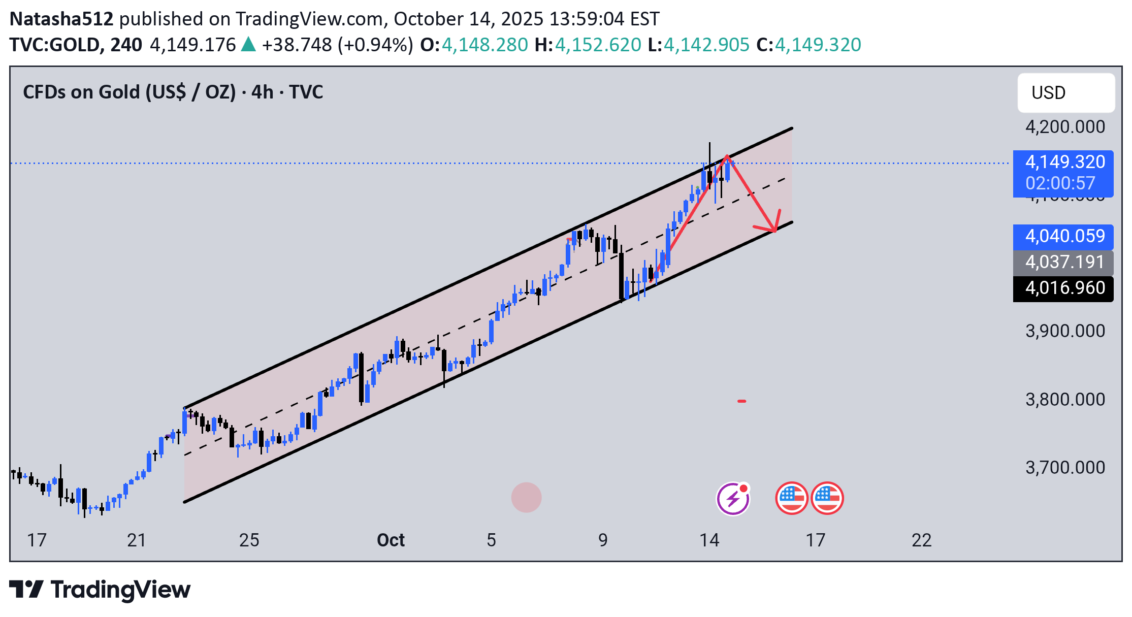Click the left US flag event icon
Viewport: 1132px width, 617px height.
[791, 498]
